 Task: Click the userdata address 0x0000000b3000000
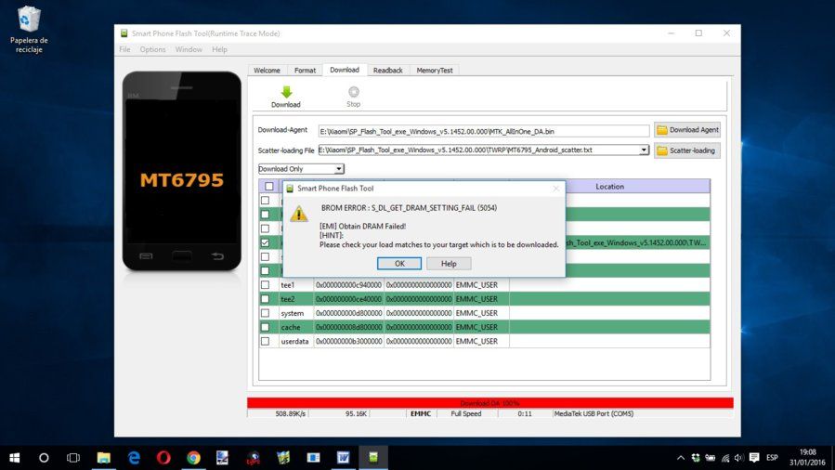click(349, 341)
